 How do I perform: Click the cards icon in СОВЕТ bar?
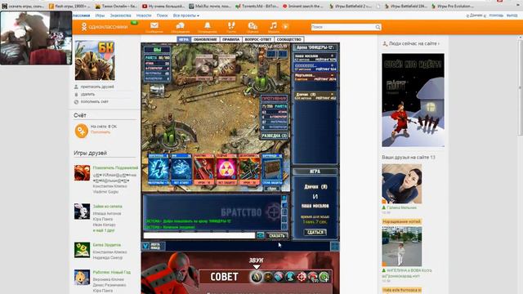click(x=279, y=277)
